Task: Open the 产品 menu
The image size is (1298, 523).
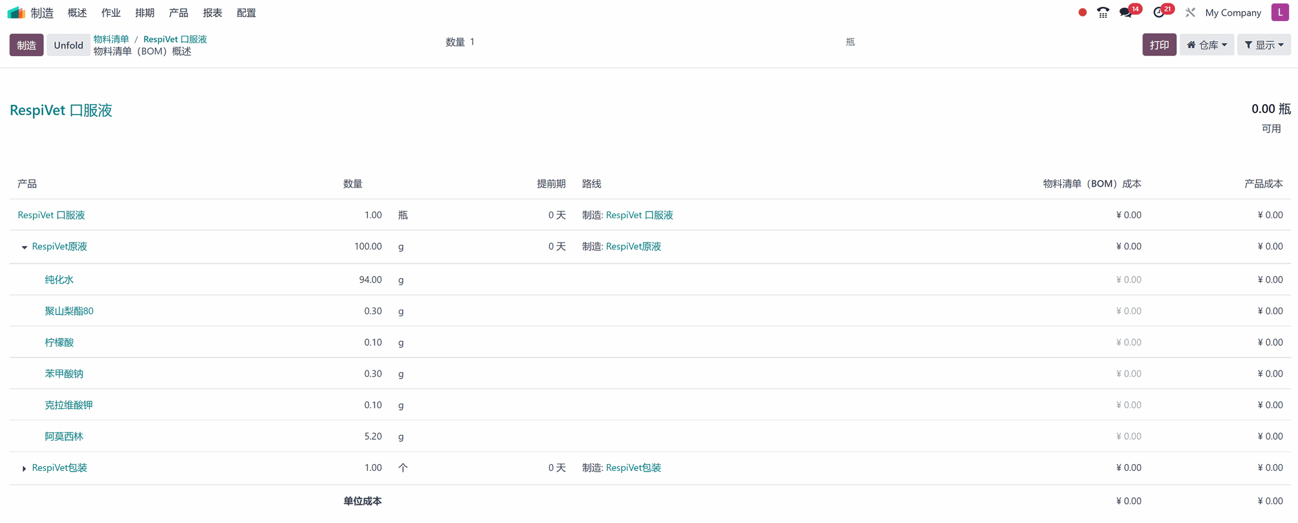Action: 178,13
